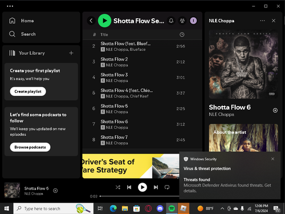285x214 pixels.
Task: Play Shotta Flow playlist with green button
Action: pyautogui.click(x=104, y=21)
